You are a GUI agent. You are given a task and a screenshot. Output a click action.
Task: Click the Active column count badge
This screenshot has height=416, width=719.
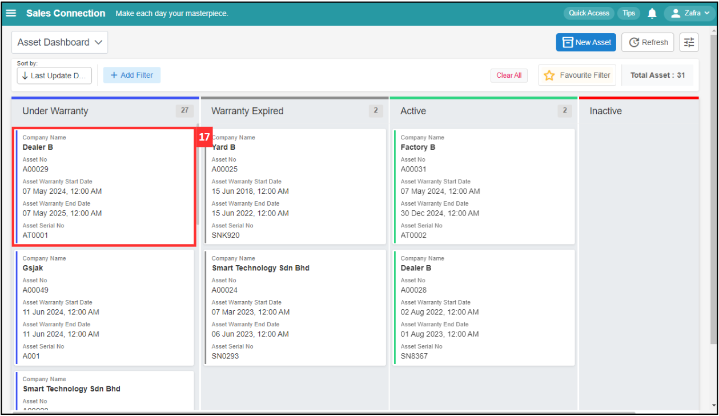[565, 111]
